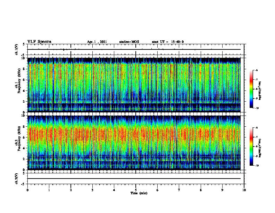Click the ch.1 spectrogram panel

coord(134,85)
